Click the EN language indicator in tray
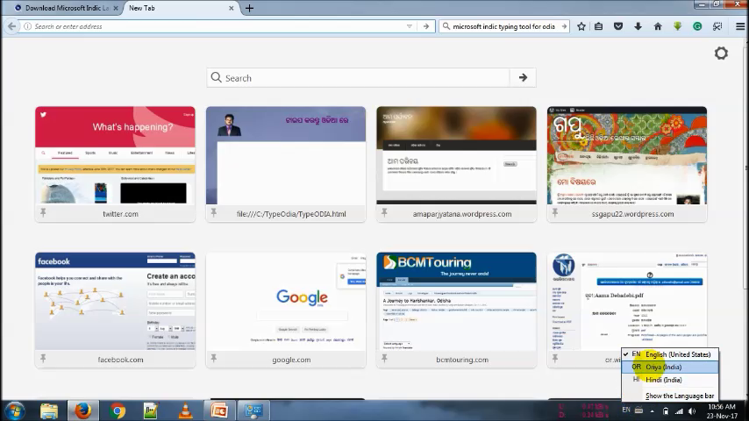 click(626, 410)
